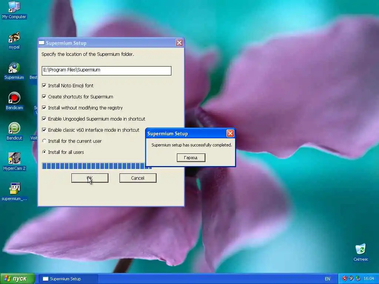Toggle Install without modifying the registry

tap(44, 108)
